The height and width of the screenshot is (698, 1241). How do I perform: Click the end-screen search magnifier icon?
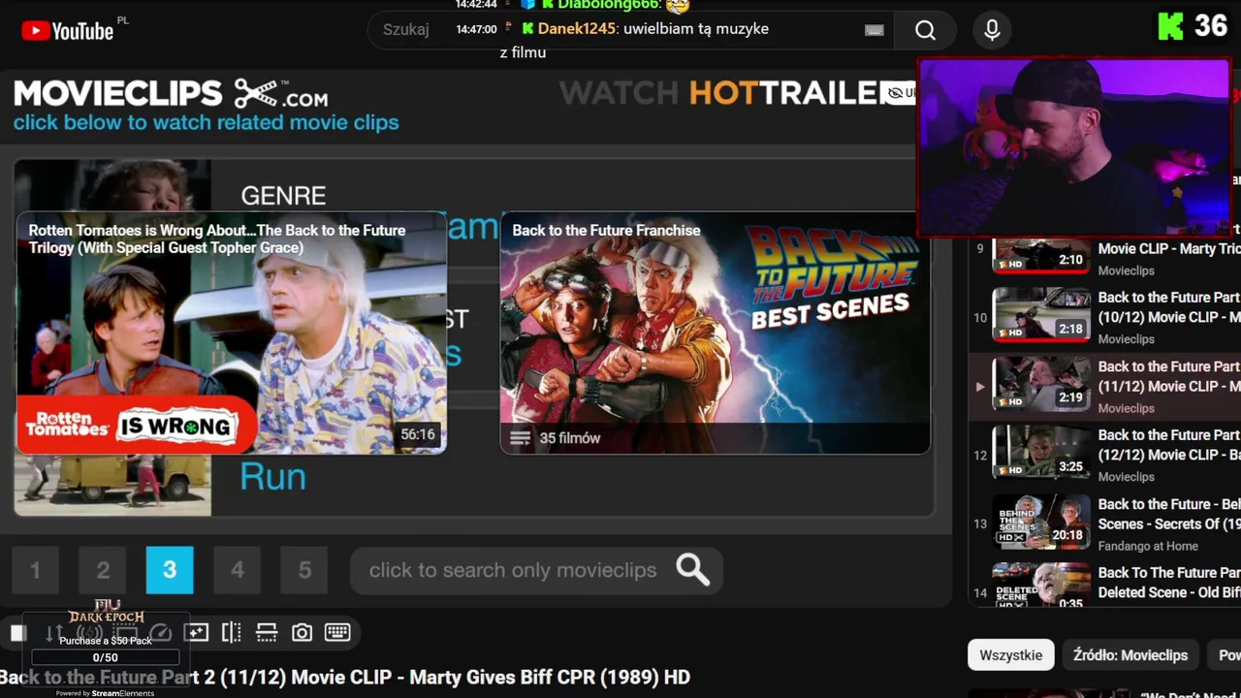692,570
